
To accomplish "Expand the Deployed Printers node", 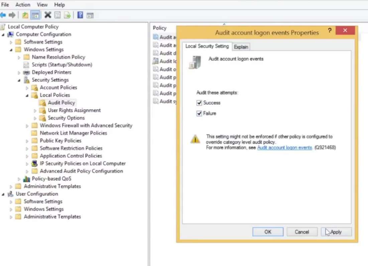I will (19, 73).
